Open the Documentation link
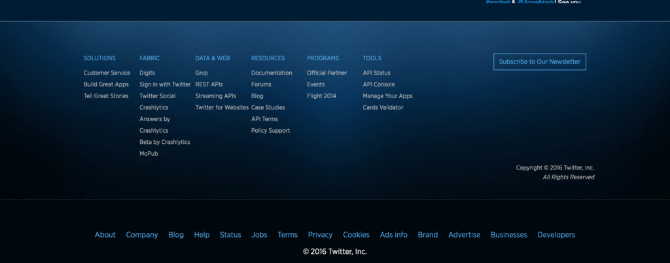This screenshot has height=263, width=670. click(x=272, y=73)
